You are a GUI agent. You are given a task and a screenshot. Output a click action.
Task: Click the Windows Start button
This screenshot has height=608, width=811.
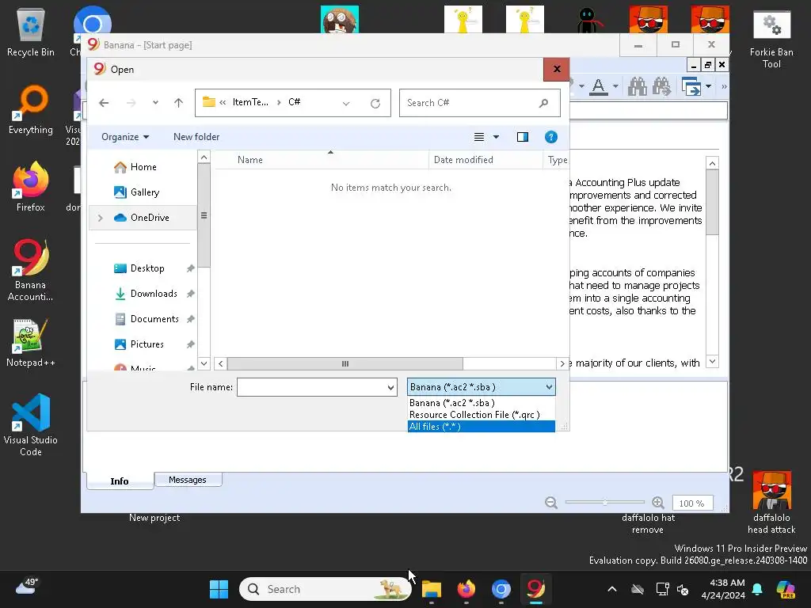219,589
